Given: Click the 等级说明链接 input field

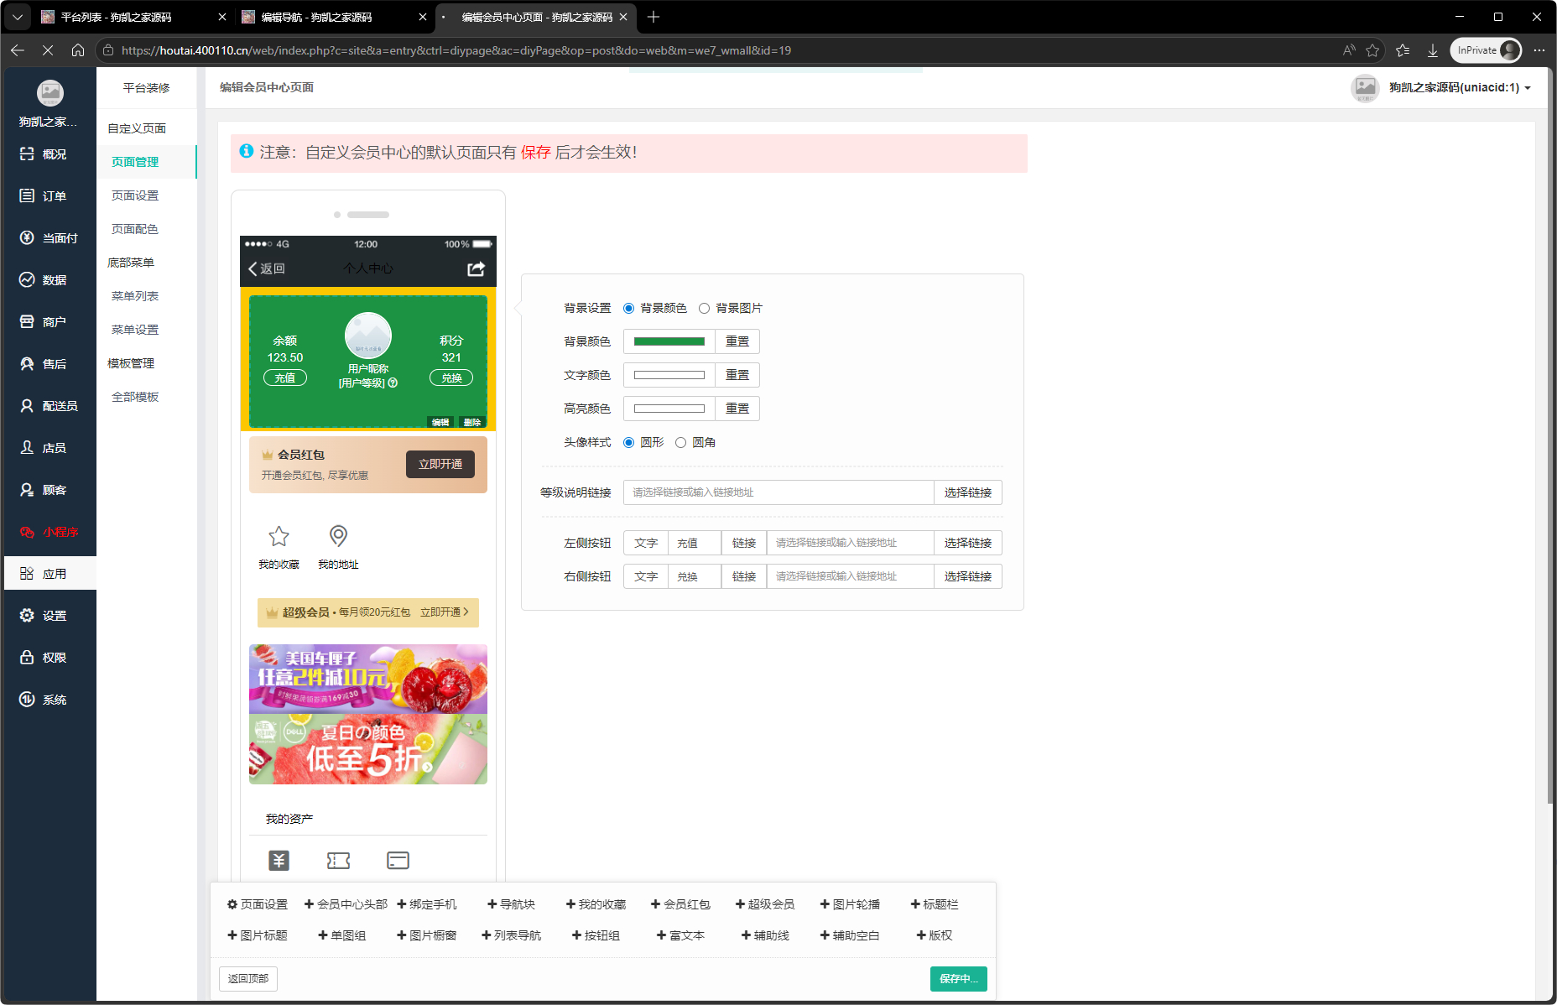Looking at the screenshot, I should tap(778, 492).
